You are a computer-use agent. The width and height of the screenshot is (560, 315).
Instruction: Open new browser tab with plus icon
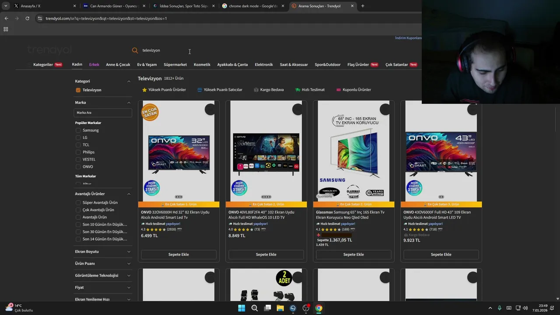coord(363,6)
